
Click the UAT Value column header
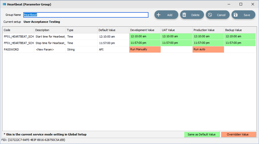176,30
